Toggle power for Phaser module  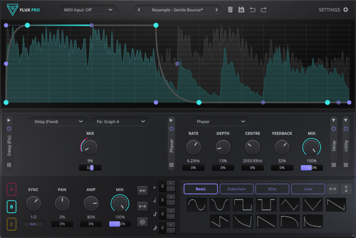[x=171, y=128]
